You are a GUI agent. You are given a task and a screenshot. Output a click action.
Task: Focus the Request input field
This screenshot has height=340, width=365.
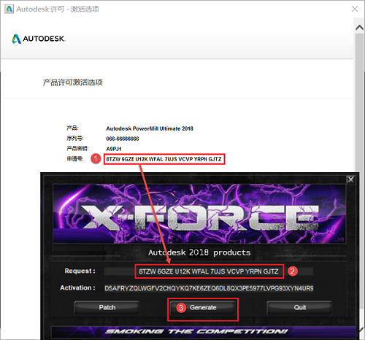pyautogui.click(x=209, y=271)
